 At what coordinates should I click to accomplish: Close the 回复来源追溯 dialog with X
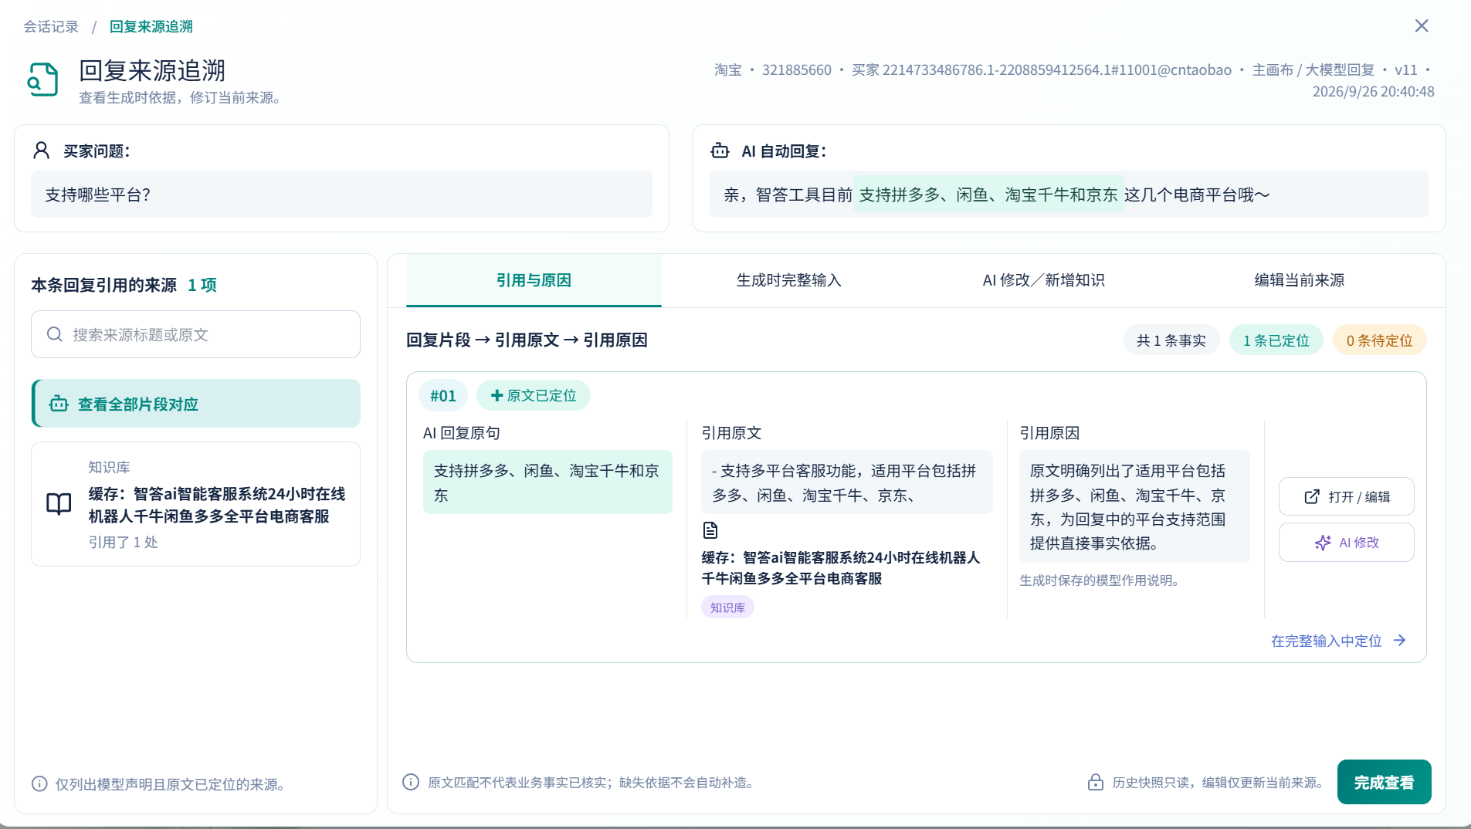[x=1422, y=25]
